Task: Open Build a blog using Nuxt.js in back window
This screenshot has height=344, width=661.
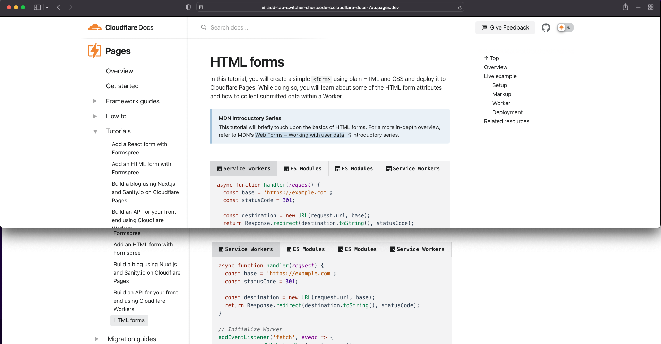Action: (x=147, y=273)
